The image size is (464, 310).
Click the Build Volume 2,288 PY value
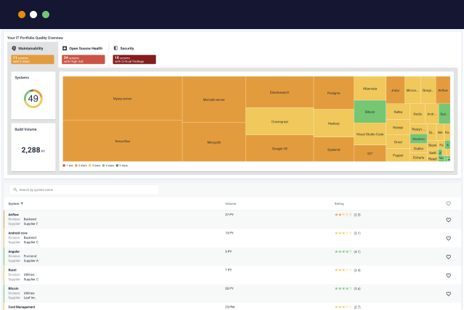(x=33, y=150)
